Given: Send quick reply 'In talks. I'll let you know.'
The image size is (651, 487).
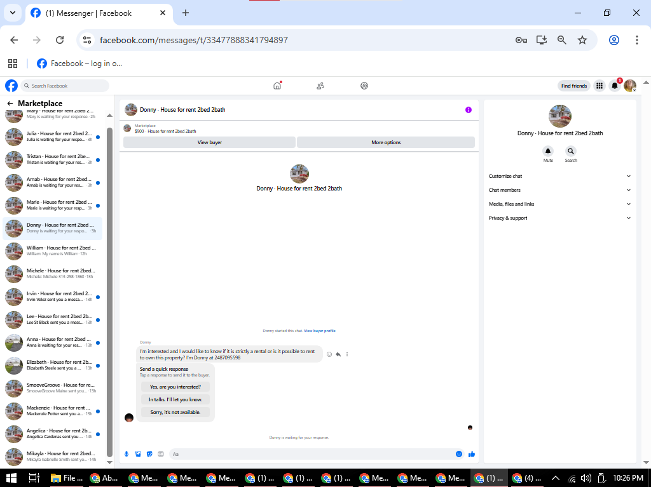Looking at the screenshot, I should [x=175, y=399].
